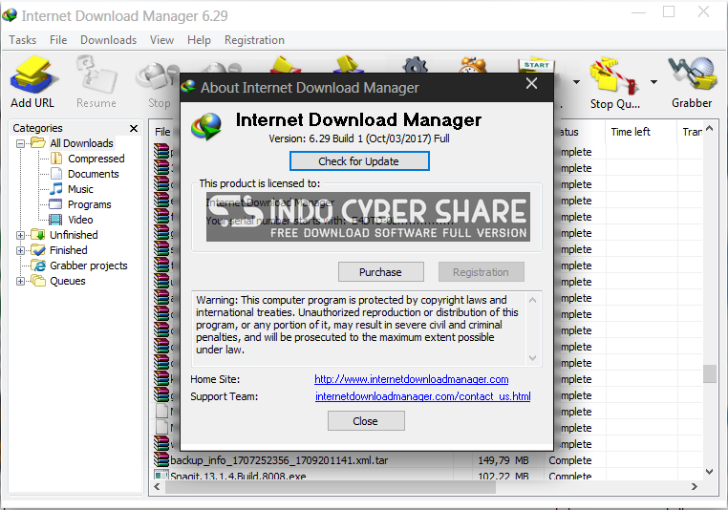This screenshot has height=510, width=728.
Task: Open the Support Team contact link
Action: pyautogui.click(x=422, y=396)
